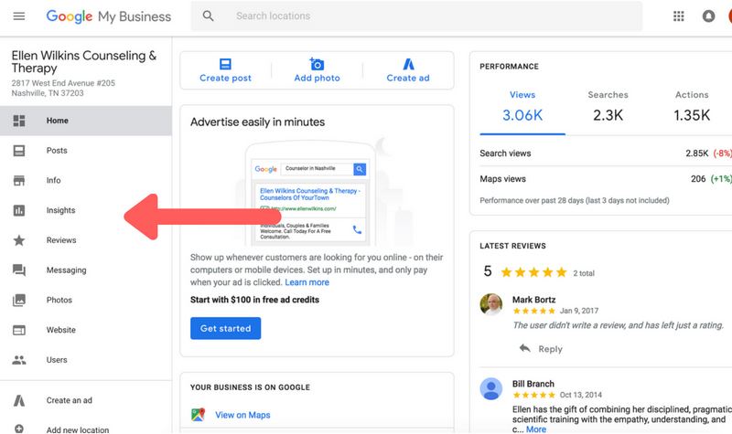Click the Maps views row

pos(606,179)
